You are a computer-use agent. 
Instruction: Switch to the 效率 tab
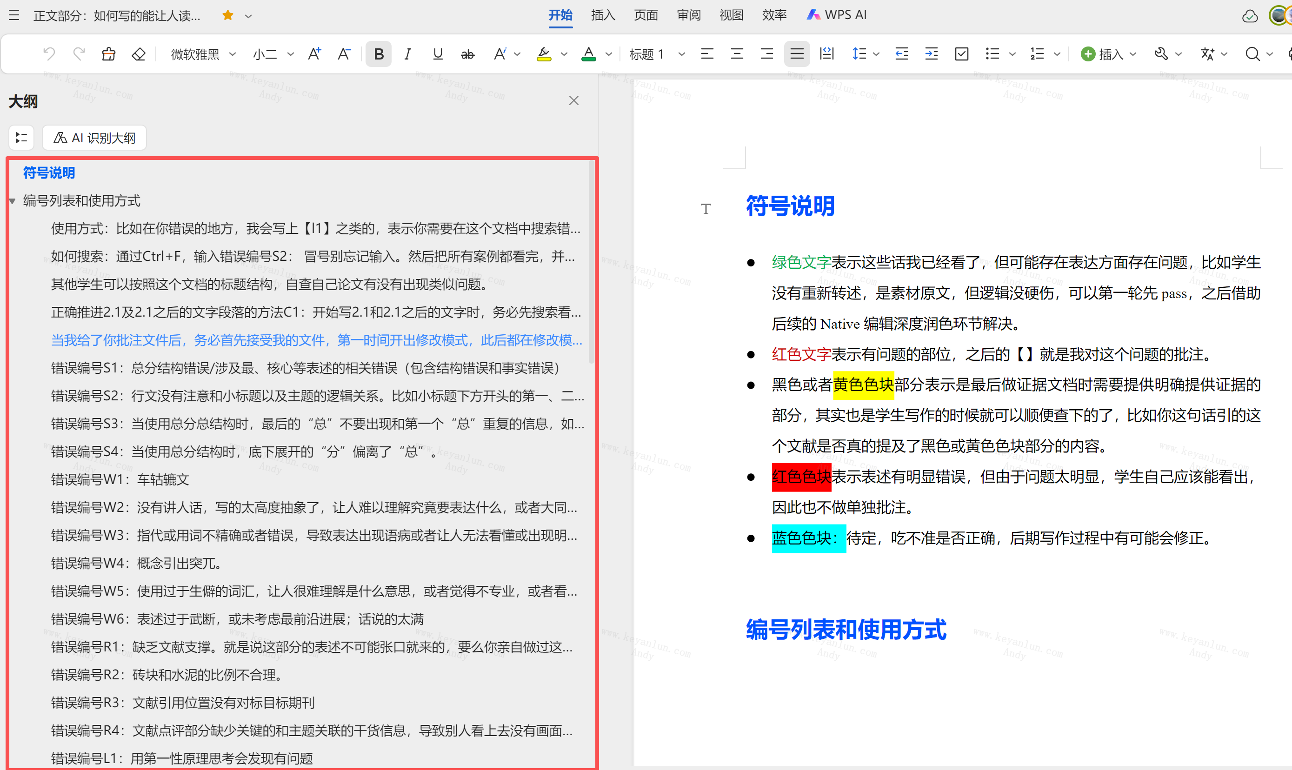coord(774,15)
